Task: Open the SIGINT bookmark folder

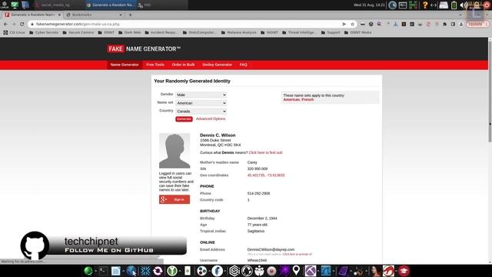Action: [x=269, y=32]
